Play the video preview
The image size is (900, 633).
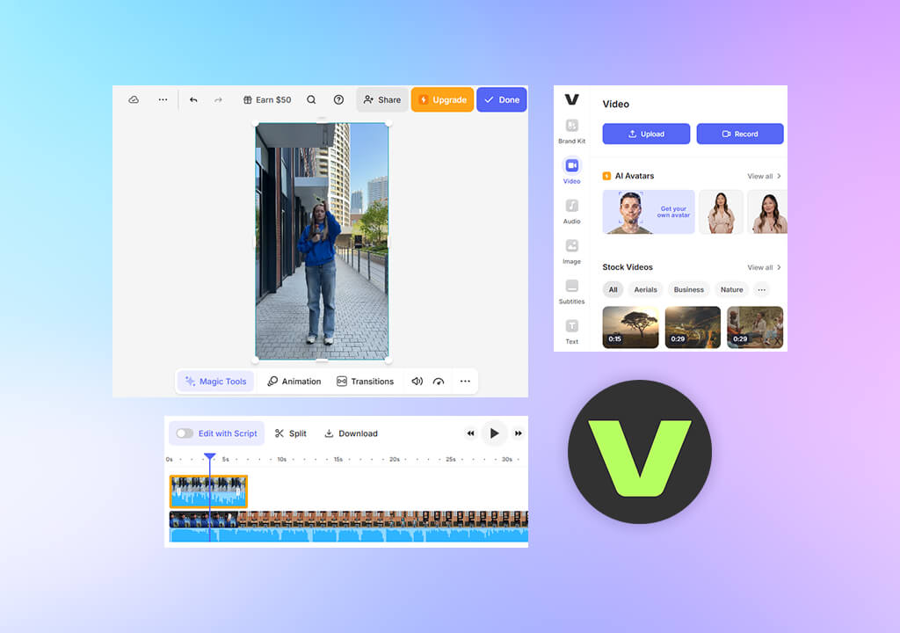pyautogui.click(x=494, y=433)
